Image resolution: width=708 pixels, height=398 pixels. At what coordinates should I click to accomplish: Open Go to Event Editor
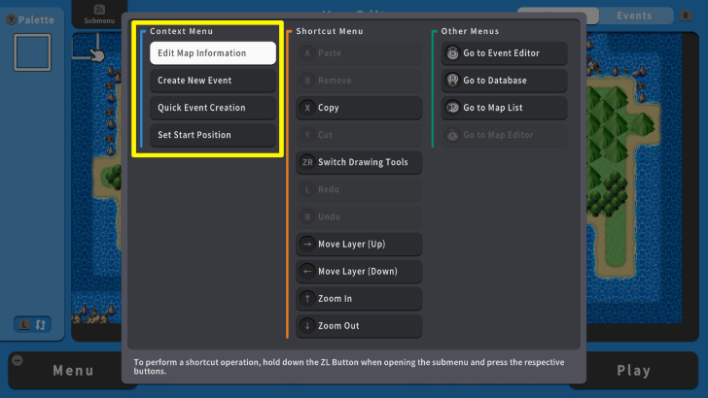coord(504,53)
